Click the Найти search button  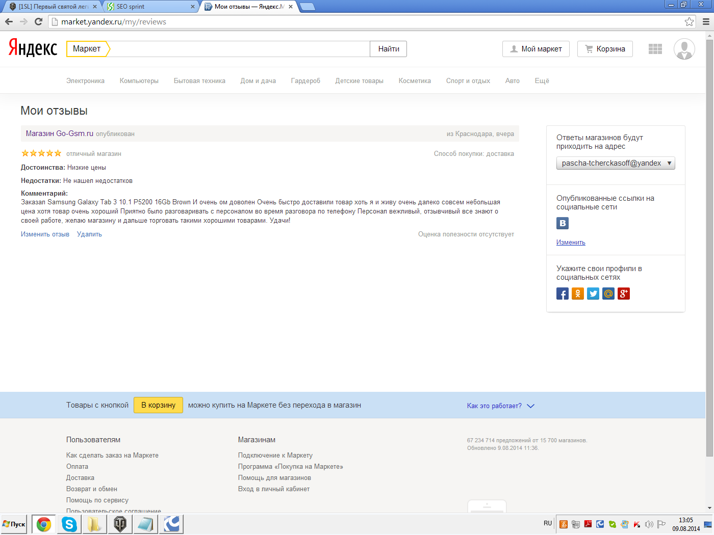pos(389,49)
